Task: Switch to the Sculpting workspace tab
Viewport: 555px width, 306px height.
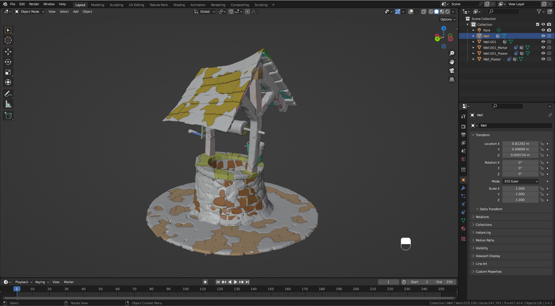Action: 117,5
